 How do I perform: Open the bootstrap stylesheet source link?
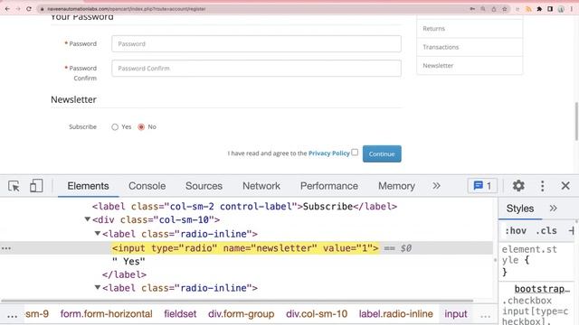click(x=542, y=289)
